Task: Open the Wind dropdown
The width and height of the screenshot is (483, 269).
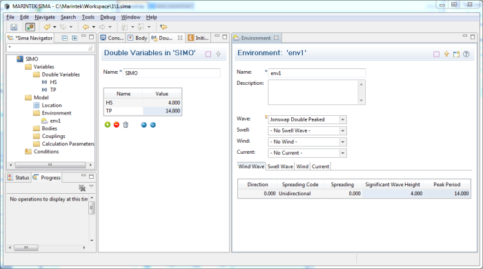Action: [x=343, y=142]
